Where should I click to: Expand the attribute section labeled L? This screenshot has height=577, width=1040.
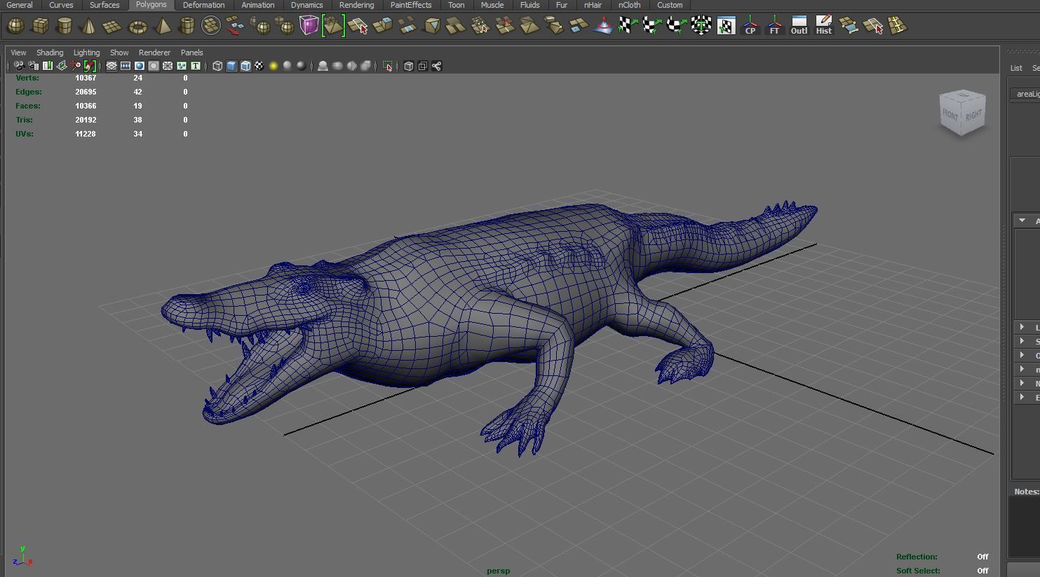(1022, 327)
